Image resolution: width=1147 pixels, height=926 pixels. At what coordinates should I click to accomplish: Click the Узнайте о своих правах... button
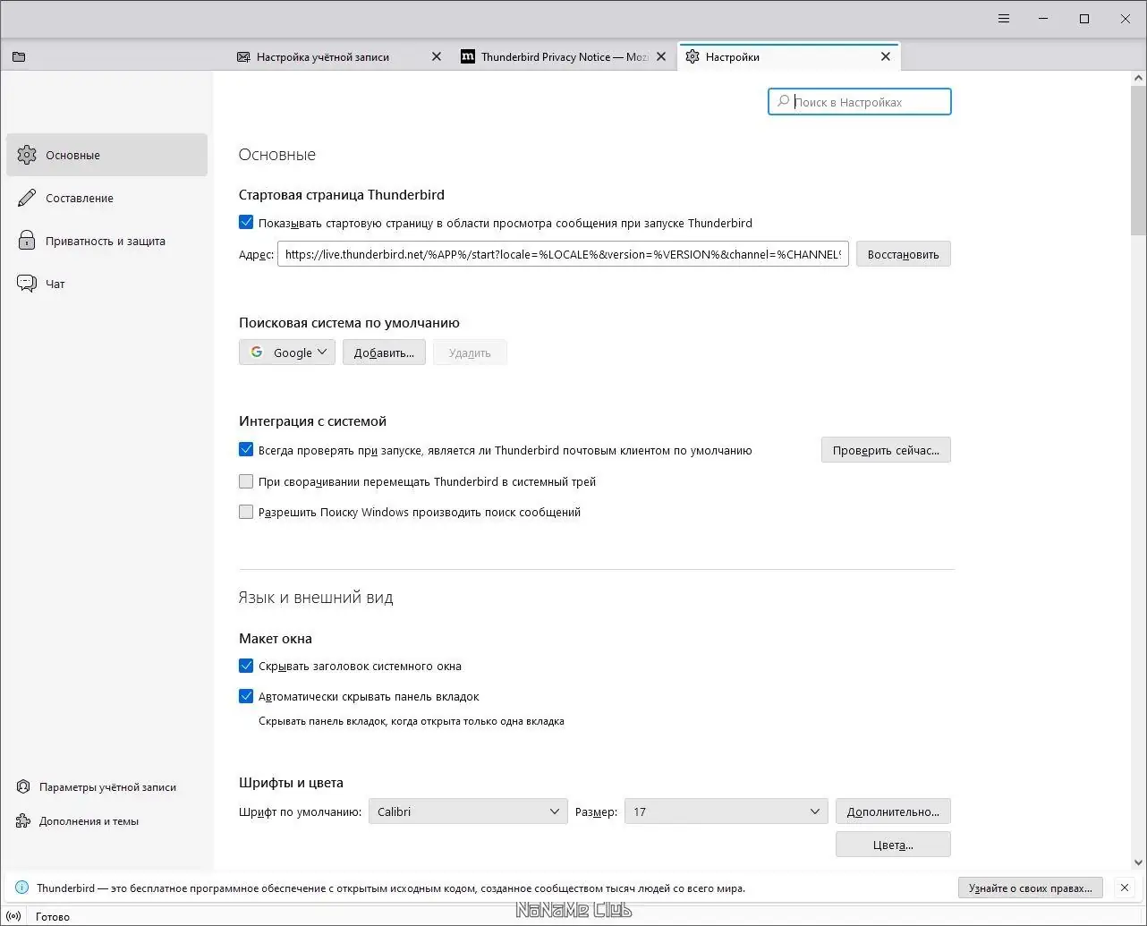(x=1031, y=888)
